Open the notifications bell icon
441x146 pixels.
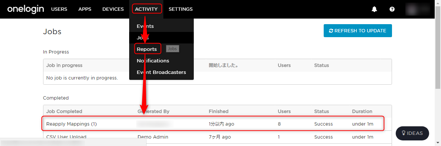(374, 9)
